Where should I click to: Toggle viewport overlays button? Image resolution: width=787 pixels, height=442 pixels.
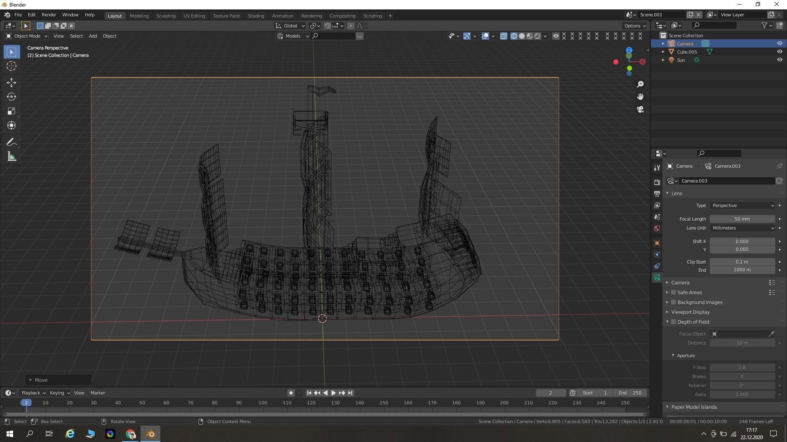485,36
